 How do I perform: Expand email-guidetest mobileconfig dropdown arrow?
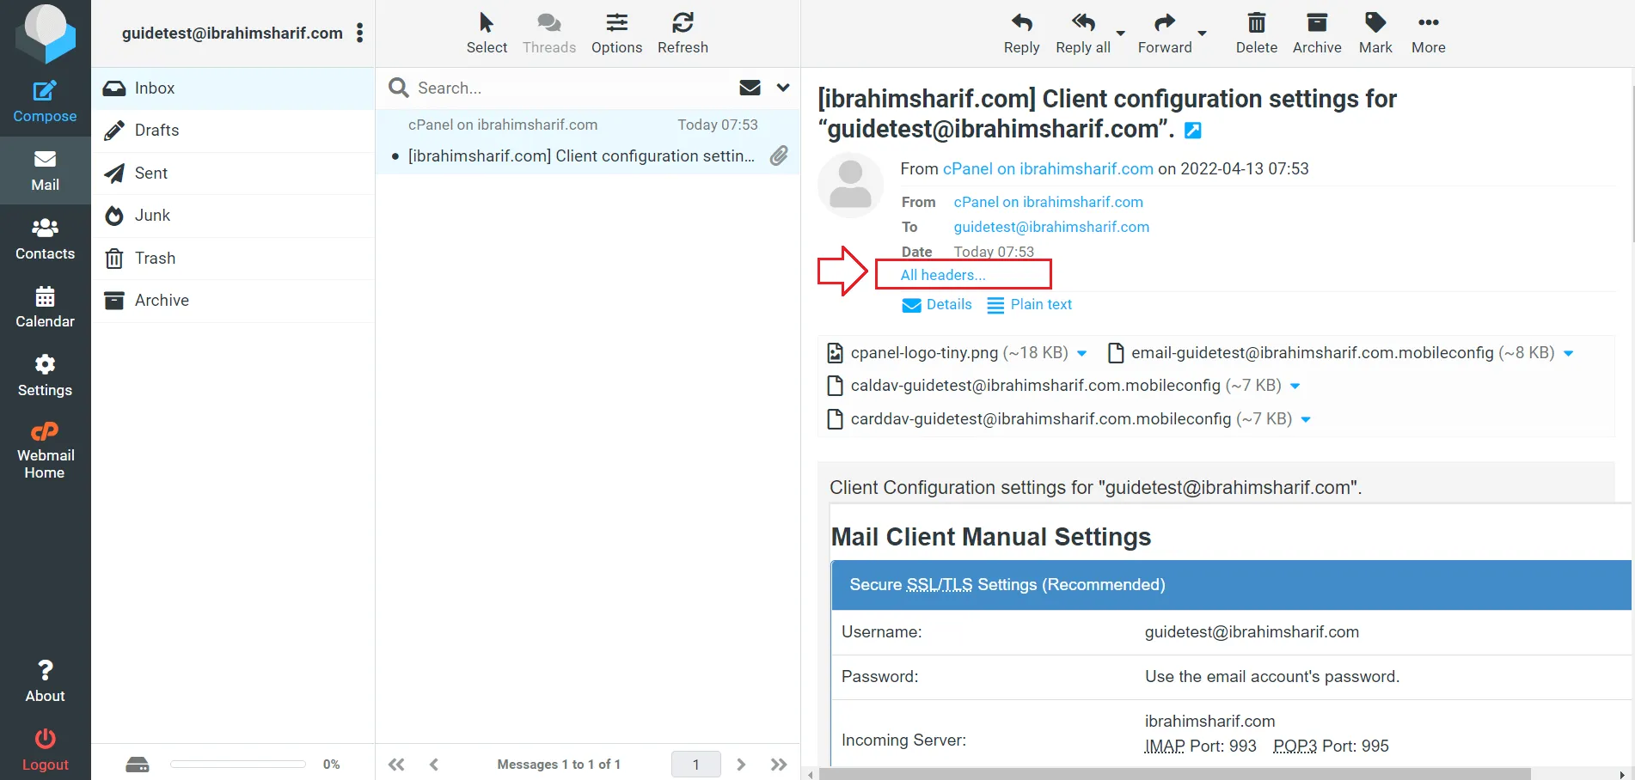1569,353
